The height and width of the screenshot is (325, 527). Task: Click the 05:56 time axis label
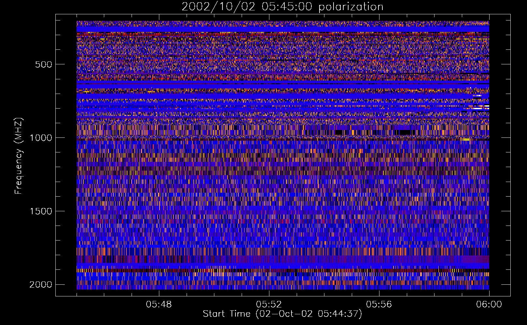379,305
